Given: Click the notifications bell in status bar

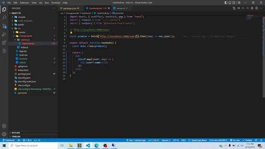Looking at the screenshot, I should point(261,140).
